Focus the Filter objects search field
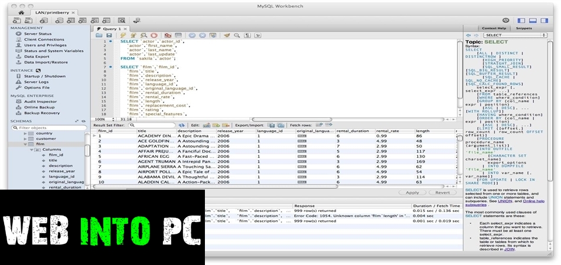561x265 pixels. pyautogui.click(x=49, y=128)
